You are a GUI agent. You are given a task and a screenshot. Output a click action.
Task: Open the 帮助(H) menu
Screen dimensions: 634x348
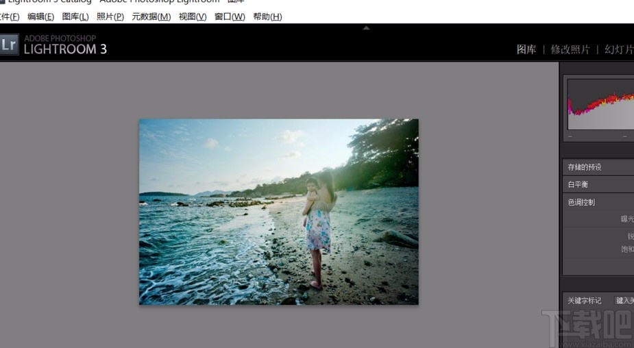267,16
